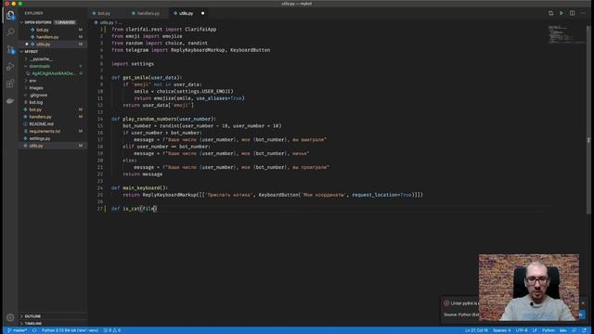This screenshot has width=594, height=334.
Task: Click the def main_keyboard line
Action: pos(139,187)
